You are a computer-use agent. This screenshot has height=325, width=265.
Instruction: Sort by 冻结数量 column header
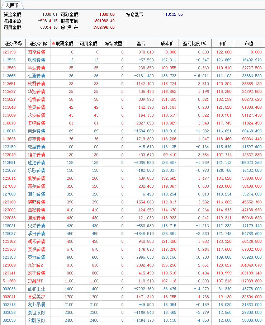point(114,43)
